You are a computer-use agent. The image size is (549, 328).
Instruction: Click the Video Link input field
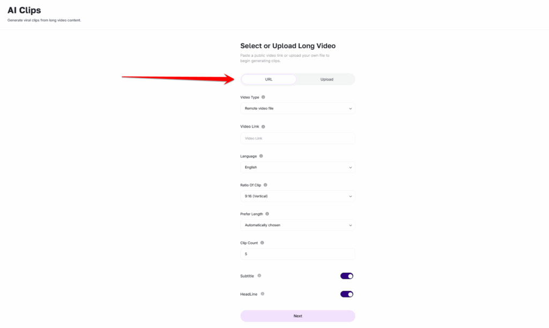coord(298,138)
